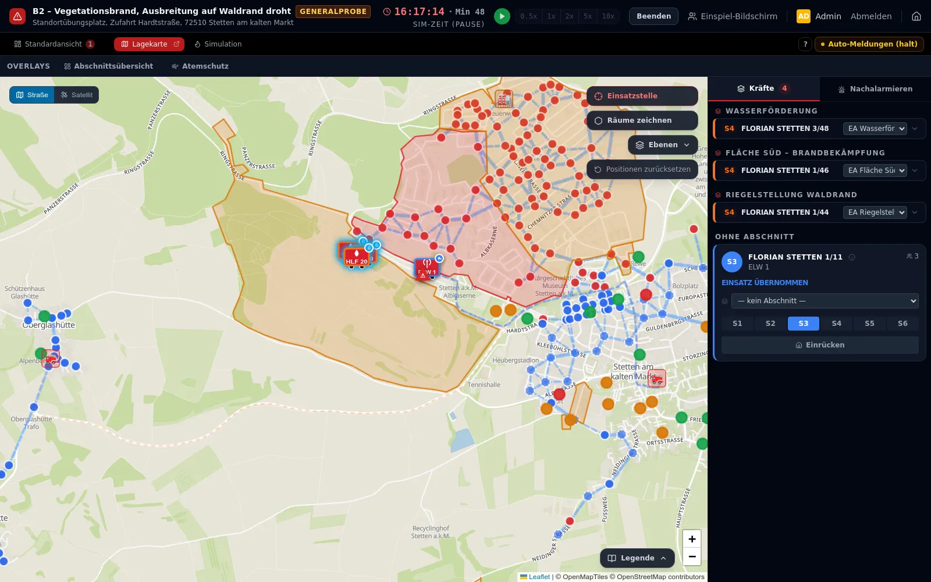Set simulation speed to 2x
Screen dimensions: 931x582
coord(570,16)
